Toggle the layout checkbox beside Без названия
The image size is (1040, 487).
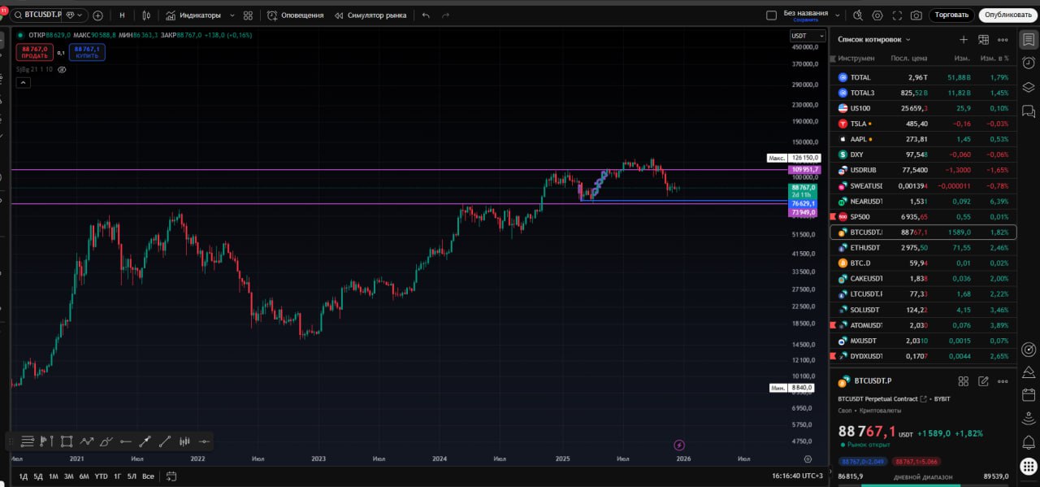point(771,15)
